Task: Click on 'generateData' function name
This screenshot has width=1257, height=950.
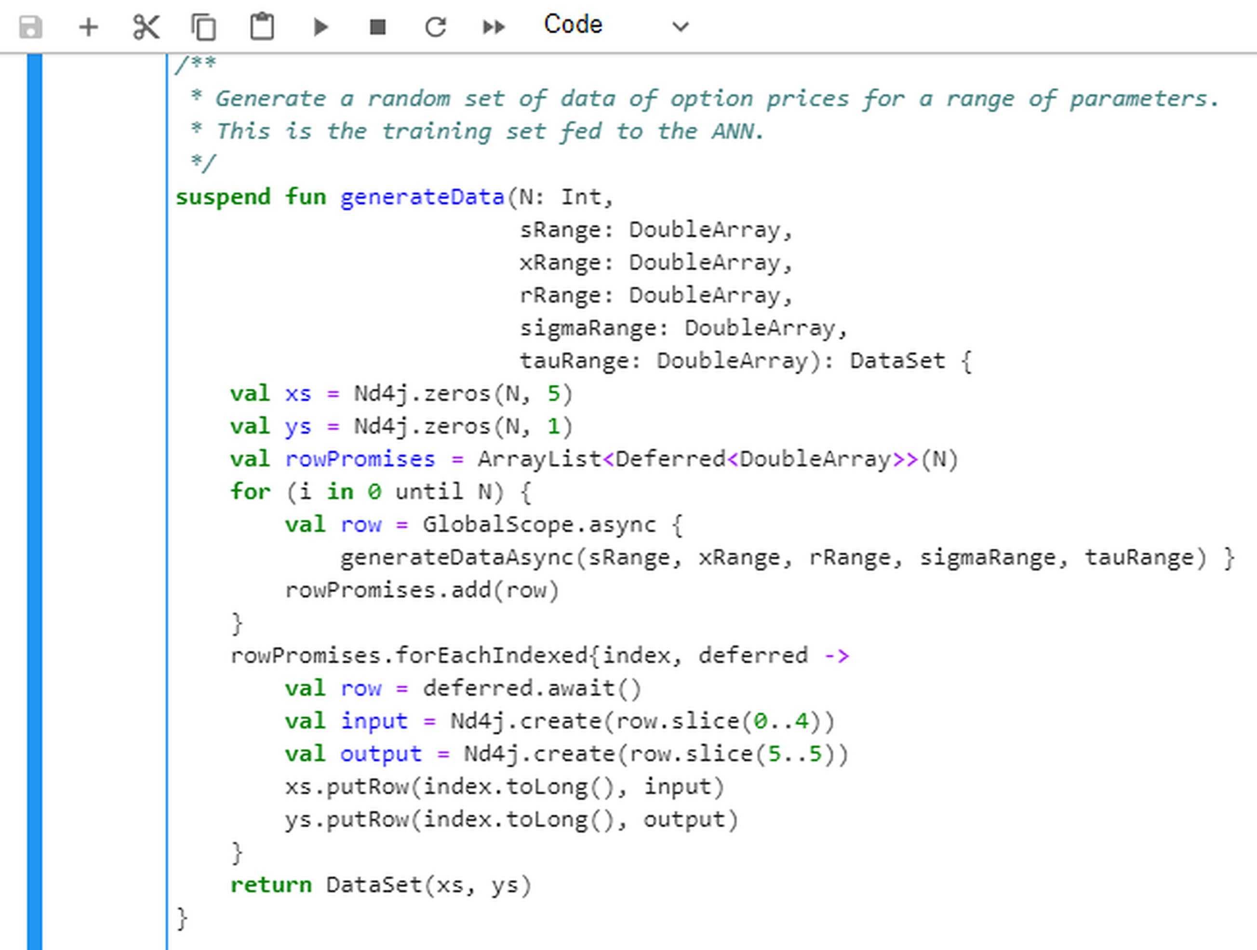Action: coord(422,197)
